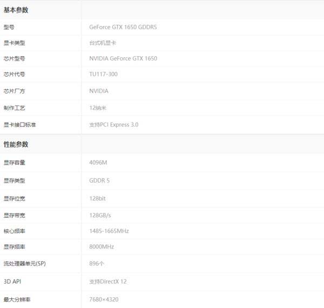Click the 基本参数 section header
This screenshot has width=324, height=308.
tap(16, 10)
